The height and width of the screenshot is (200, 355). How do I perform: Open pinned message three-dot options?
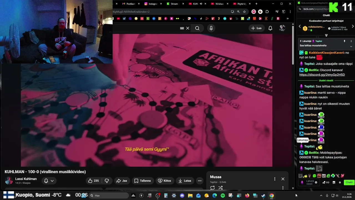click(351, 41)
